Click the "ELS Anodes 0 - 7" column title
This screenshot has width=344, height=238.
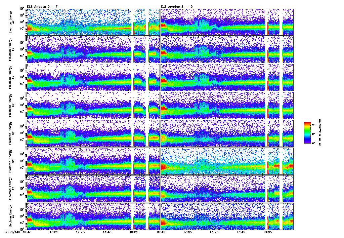(42, 7)
